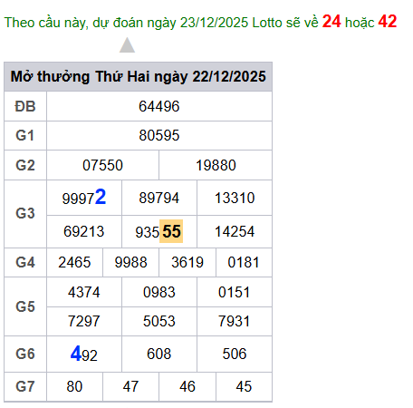Screen dimensions: 413x408
Task: Click the G2 number 19880
Action: click(216, 165)
